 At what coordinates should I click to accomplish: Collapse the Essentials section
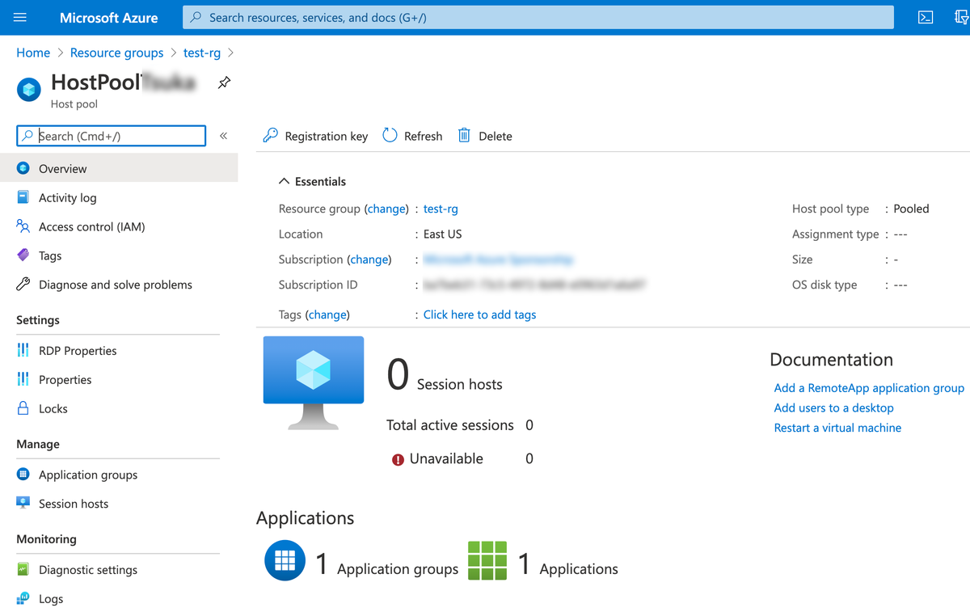tap(312, 181)
